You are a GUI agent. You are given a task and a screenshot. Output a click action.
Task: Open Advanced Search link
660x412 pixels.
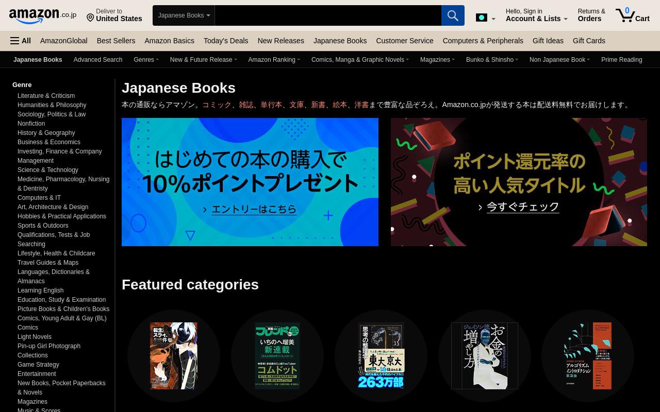pos(98,60)
